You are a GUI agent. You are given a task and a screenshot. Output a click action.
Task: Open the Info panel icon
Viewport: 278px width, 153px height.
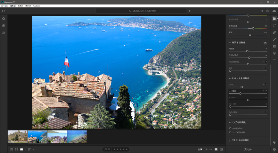pyautogui.click(x=274, y=150)
